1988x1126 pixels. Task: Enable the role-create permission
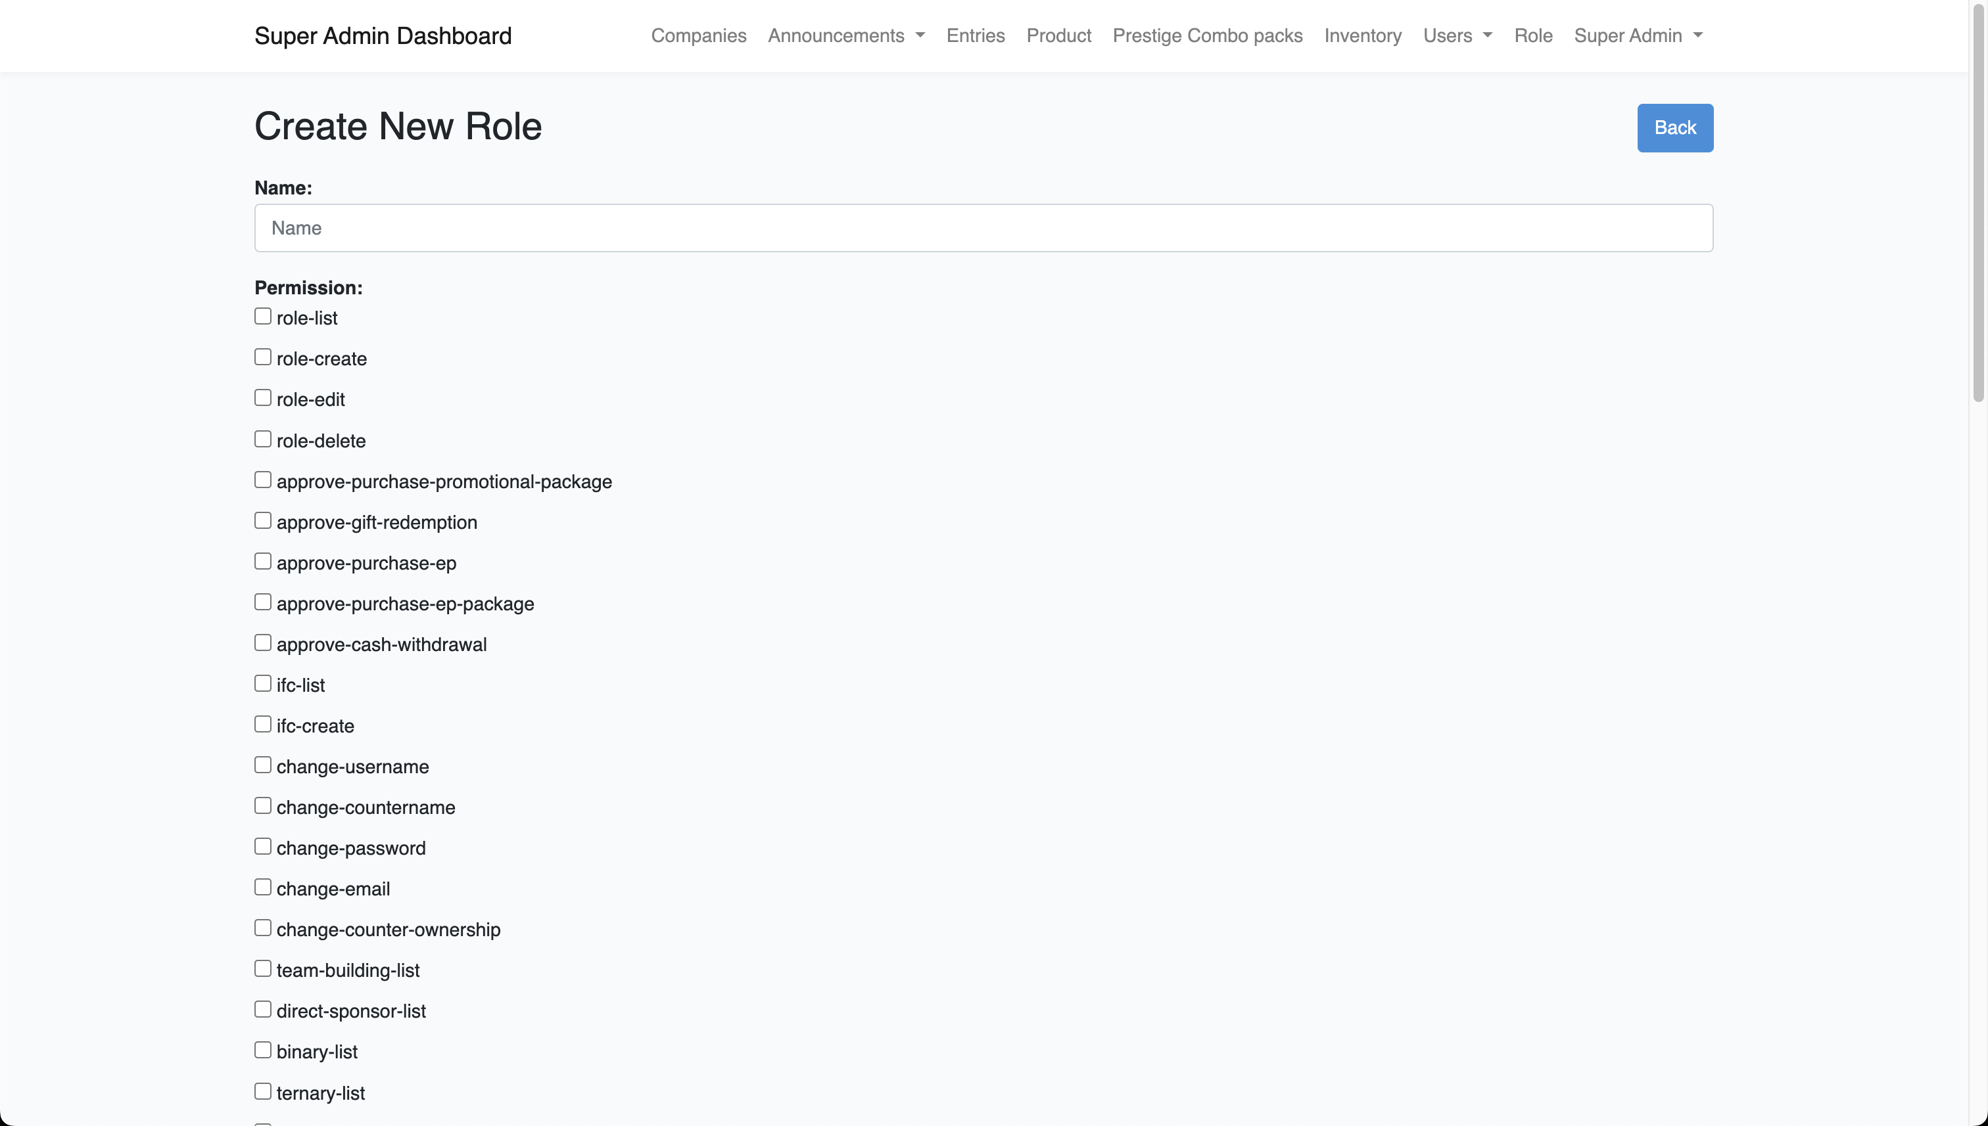click(x=263, y=357)
